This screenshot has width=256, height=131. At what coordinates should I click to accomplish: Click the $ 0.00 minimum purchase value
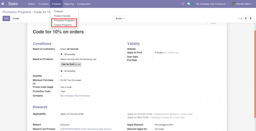pyautogui.click(x=63, y=80)
